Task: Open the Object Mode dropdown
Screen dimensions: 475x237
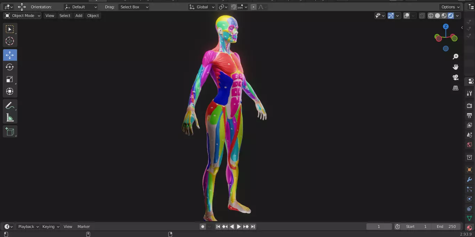Action: [x=23, y=16]
